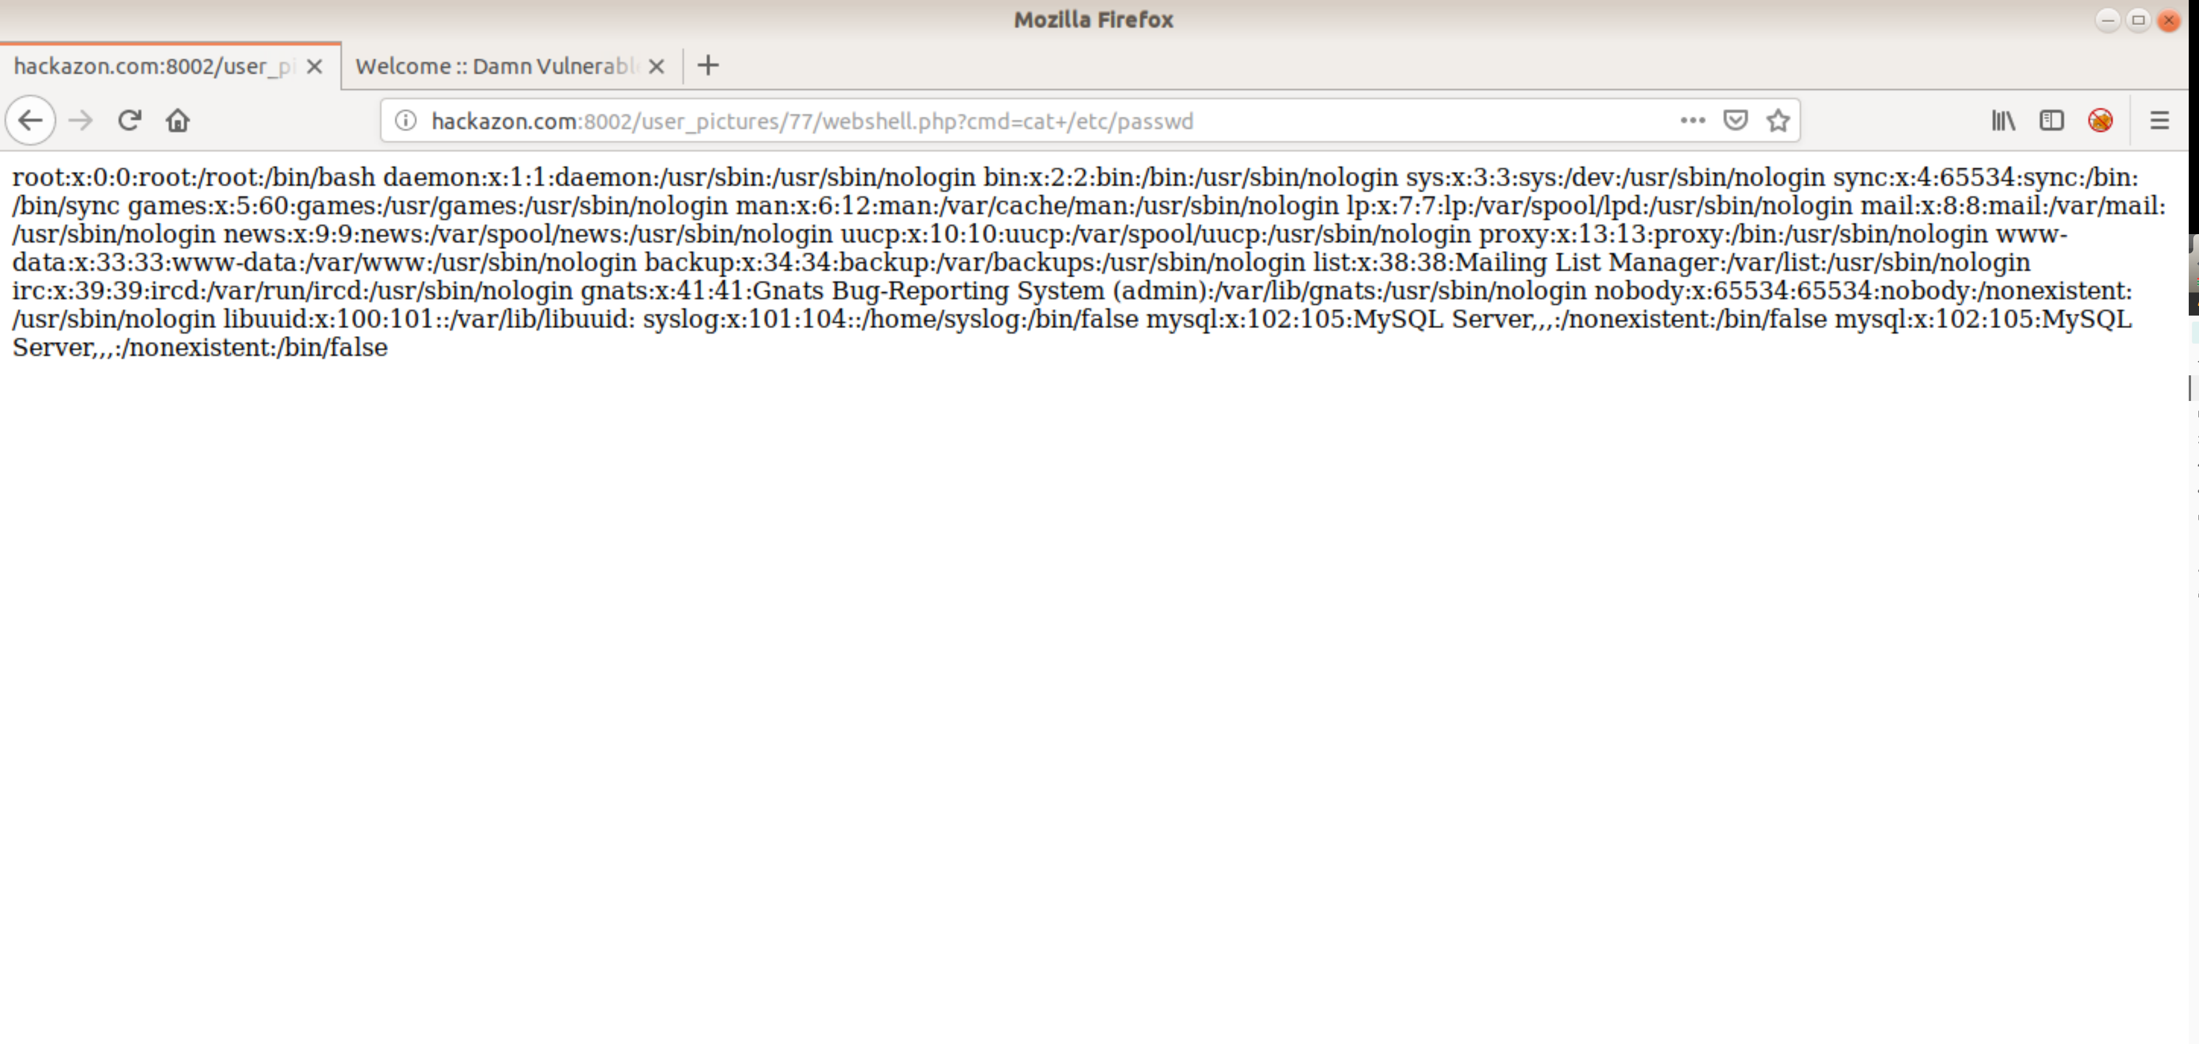Close the Welcome Damn Vulnerable tab
2199x1044 pixels.
pyautogui.click(x=655, y=65)
